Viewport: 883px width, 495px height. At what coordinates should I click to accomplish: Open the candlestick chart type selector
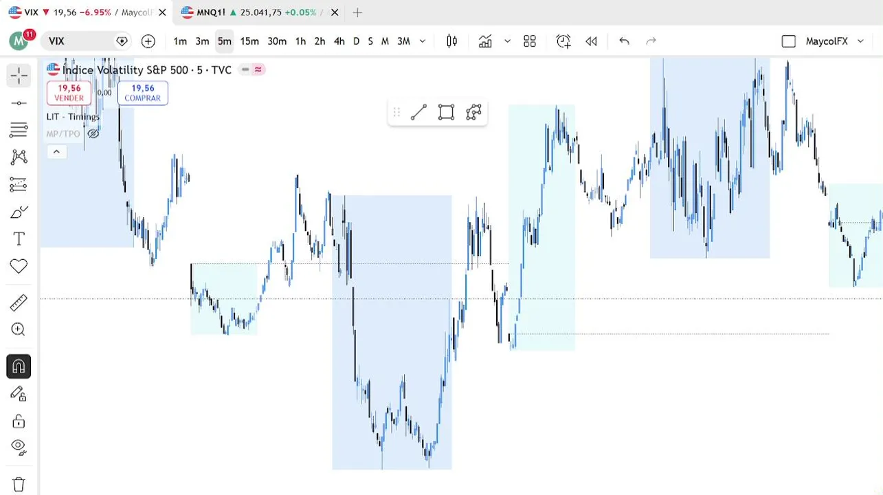coord(451,41)
